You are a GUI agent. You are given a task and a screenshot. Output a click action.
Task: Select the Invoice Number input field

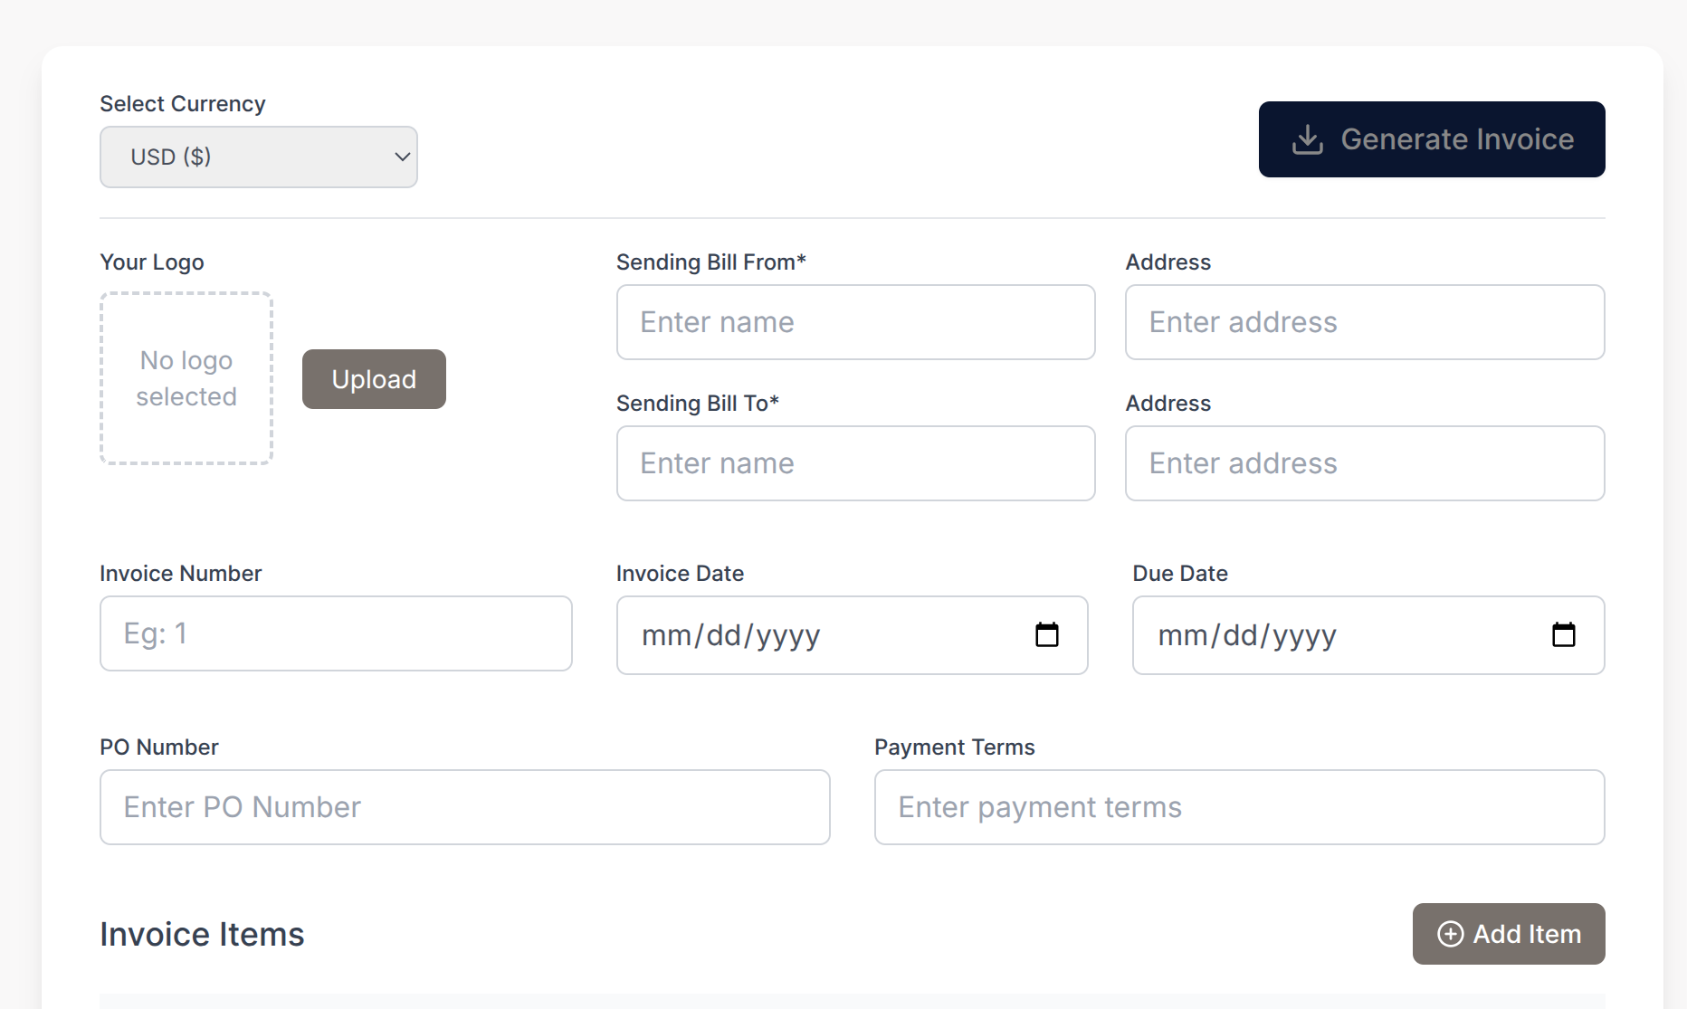(335, 633)
